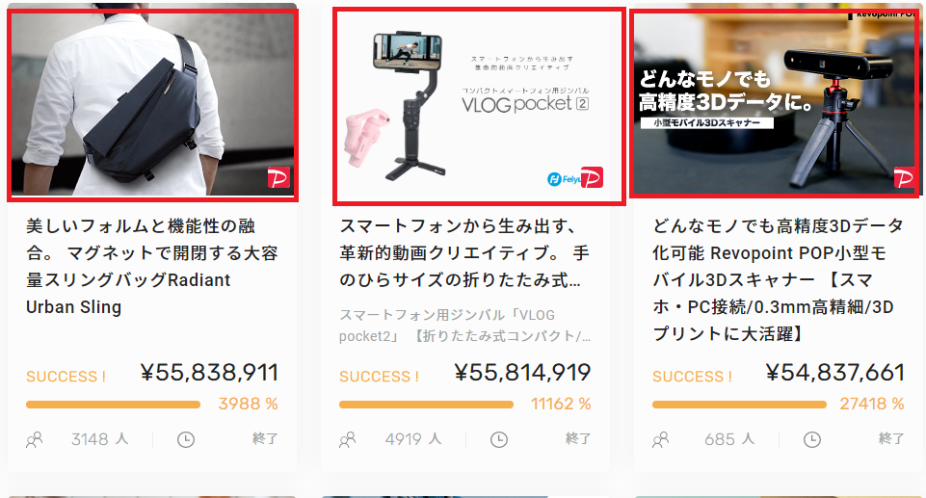Click the 11162 % funding progress bar
The width and height of the screenshot is (926, 498).
426,405
